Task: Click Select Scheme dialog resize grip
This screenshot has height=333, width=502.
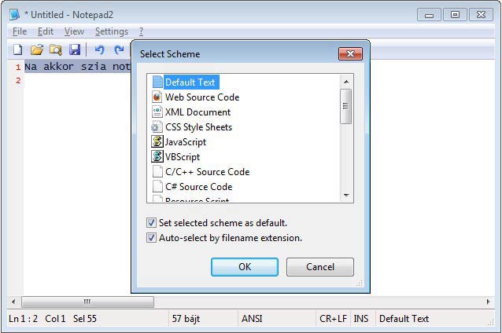Action: click(360, 284)
